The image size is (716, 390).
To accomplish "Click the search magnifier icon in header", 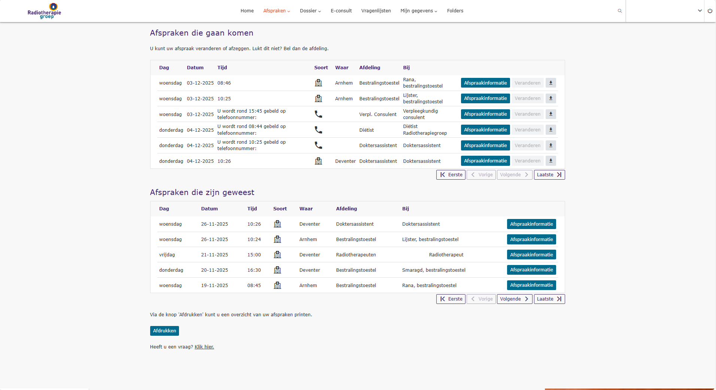I will (x=620, y=11).
